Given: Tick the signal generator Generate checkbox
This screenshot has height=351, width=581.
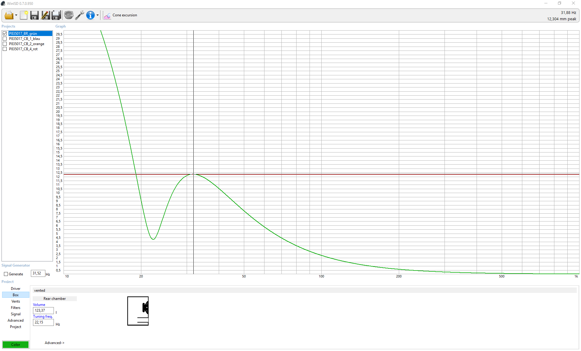Looking at the screenshot, I should click(6, 274).
